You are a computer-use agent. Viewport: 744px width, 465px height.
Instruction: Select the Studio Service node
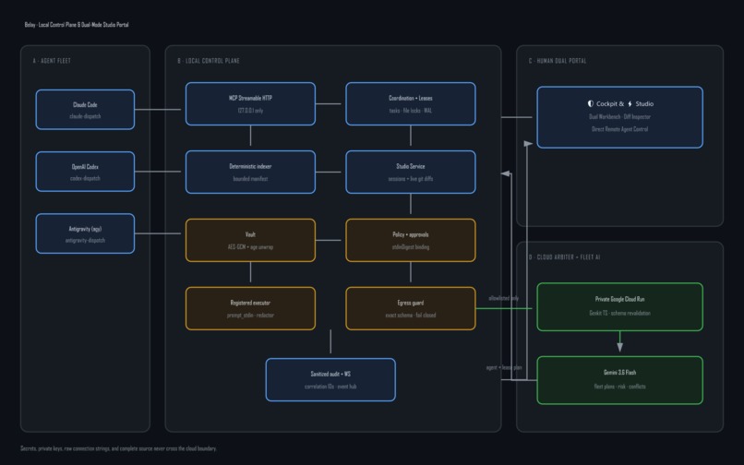point(411,173)
